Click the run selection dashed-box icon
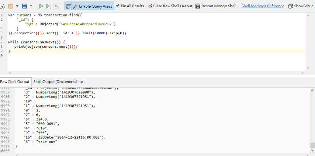 56,6
